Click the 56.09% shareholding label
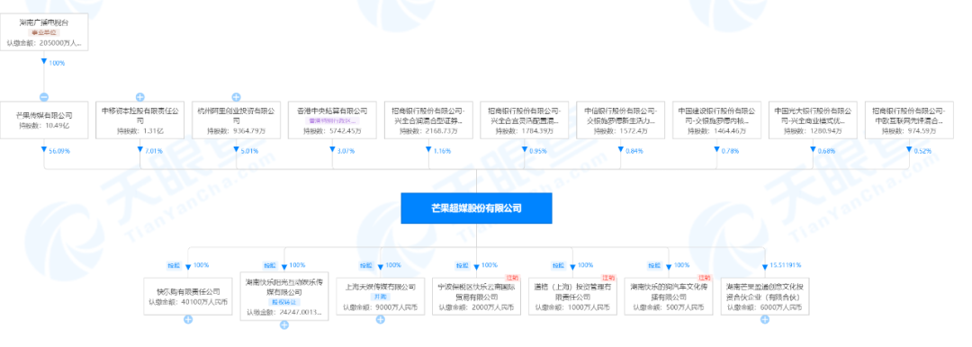972x347 pixels. [58, 150]
